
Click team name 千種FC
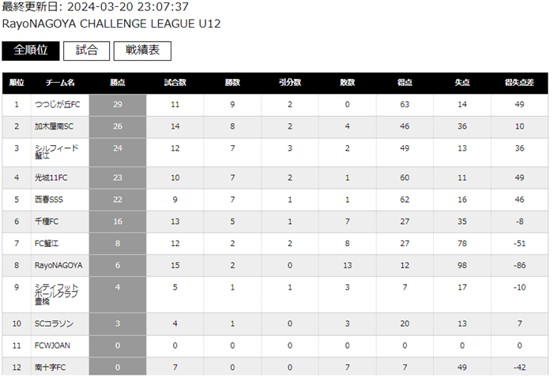click(47, 222)
